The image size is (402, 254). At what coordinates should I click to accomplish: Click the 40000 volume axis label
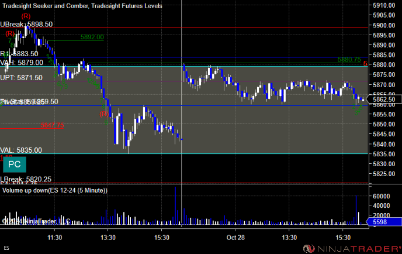pos(382,205)
